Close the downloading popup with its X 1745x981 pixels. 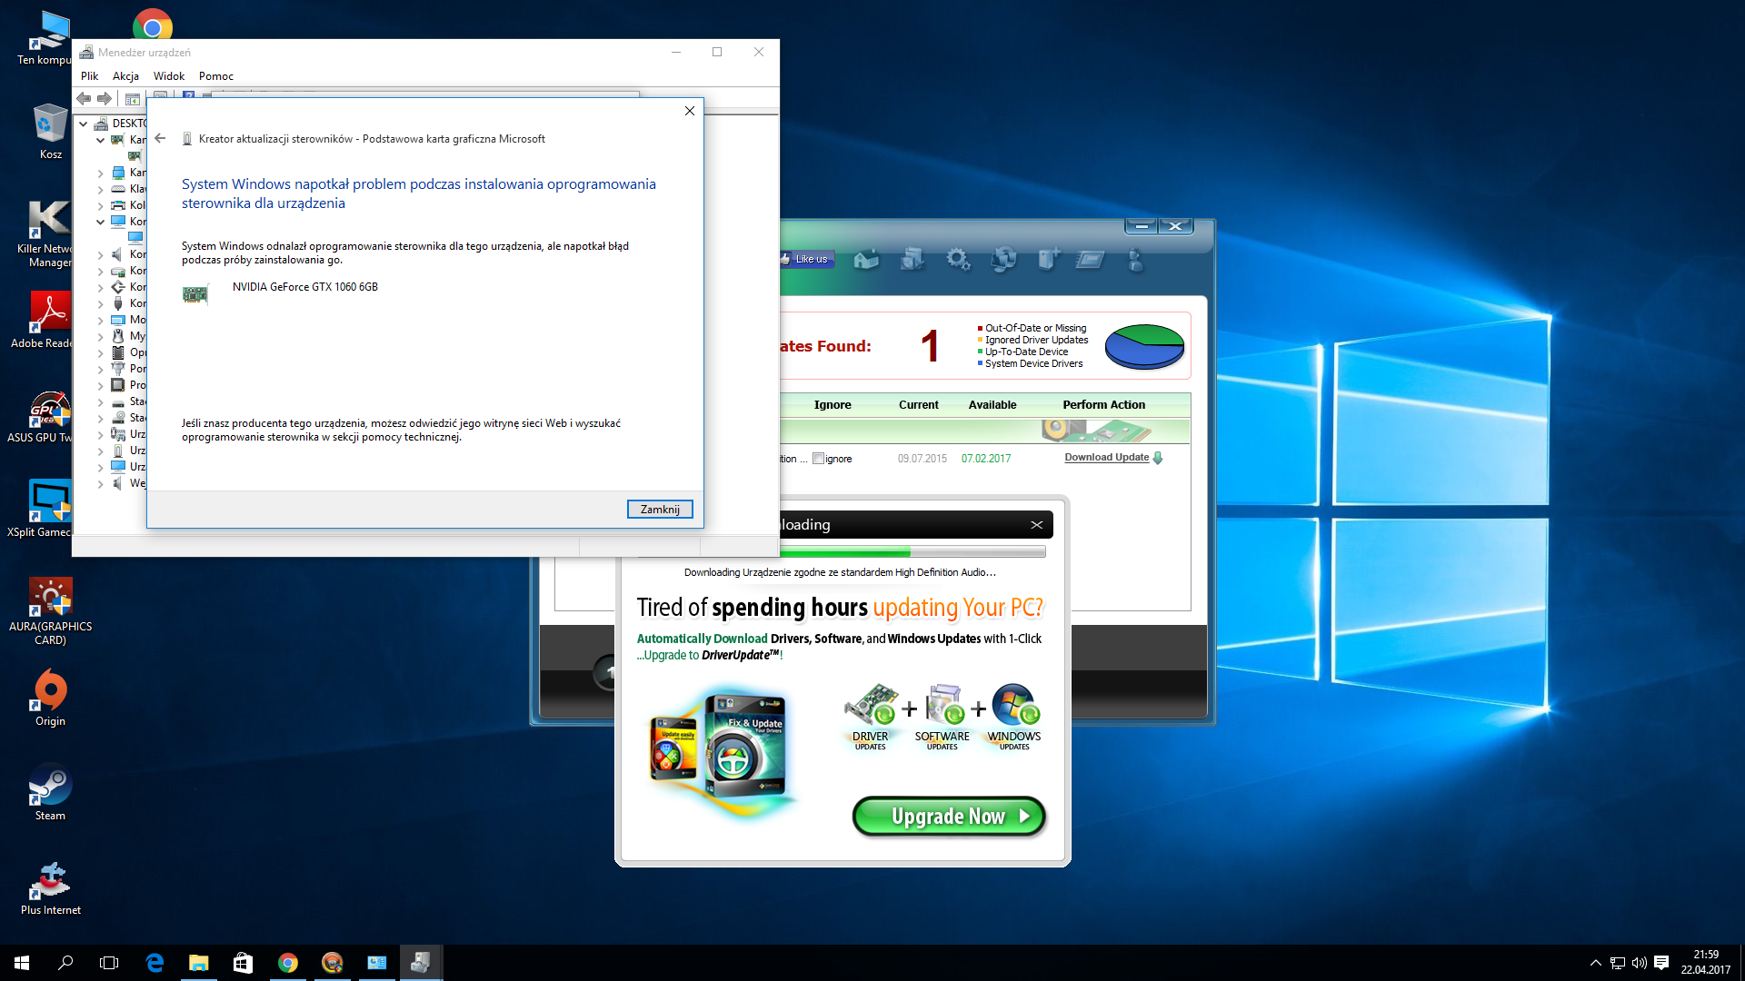click(1036, 525)
